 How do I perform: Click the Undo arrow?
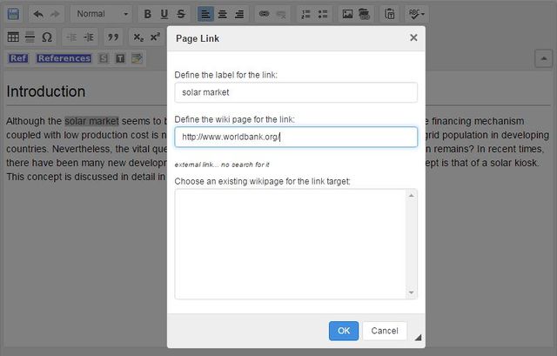point(37,14)
